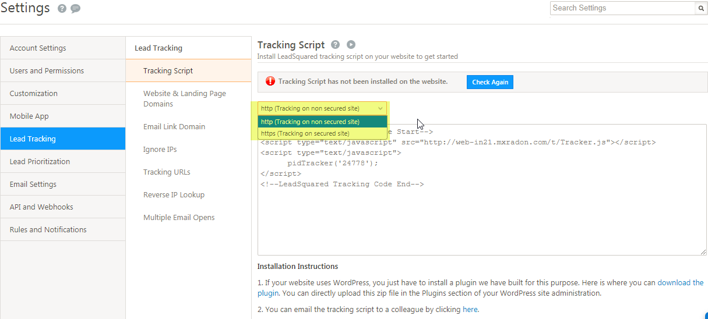Click help icon next to Tracking Script
The width and height of the screenshot is (708, 319).
click(x=335, y=45)
